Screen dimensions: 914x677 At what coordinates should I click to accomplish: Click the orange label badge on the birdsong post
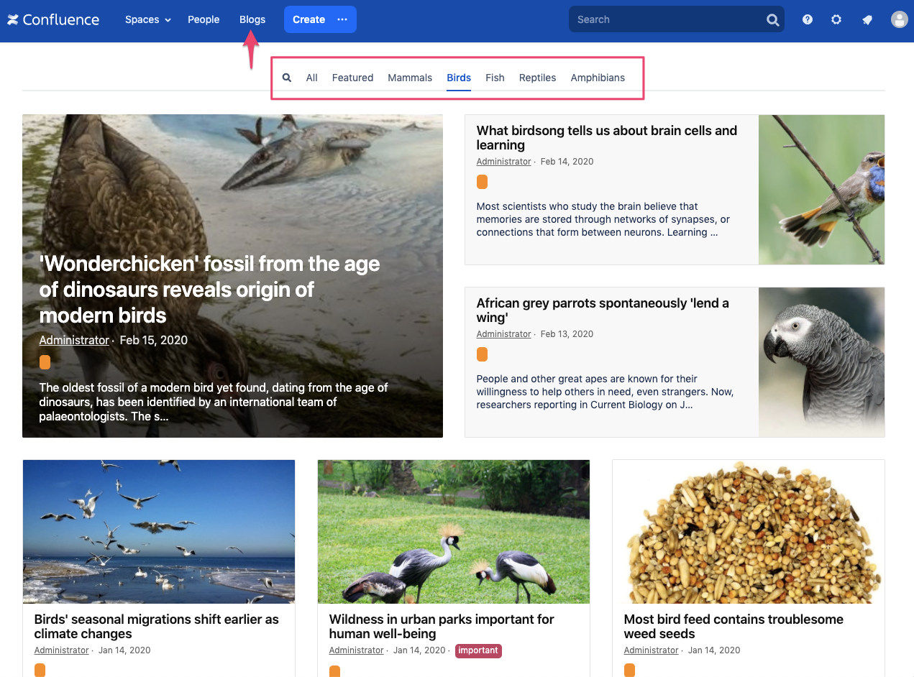pyautogui.click(x=482, y=182)
